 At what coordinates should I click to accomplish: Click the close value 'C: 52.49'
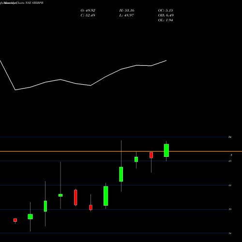pyautogui.click(x=88, y=15)
